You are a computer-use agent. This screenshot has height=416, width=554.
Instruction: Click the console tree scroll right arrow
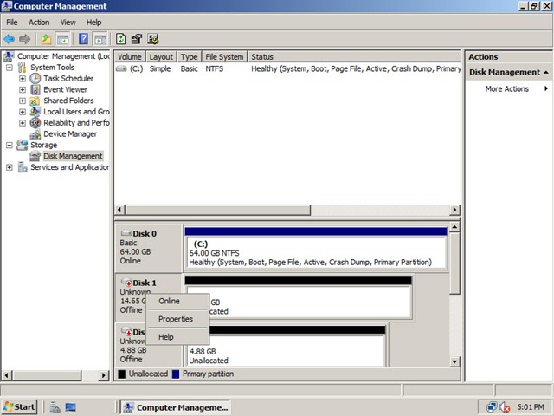click(x=104, y=375)
